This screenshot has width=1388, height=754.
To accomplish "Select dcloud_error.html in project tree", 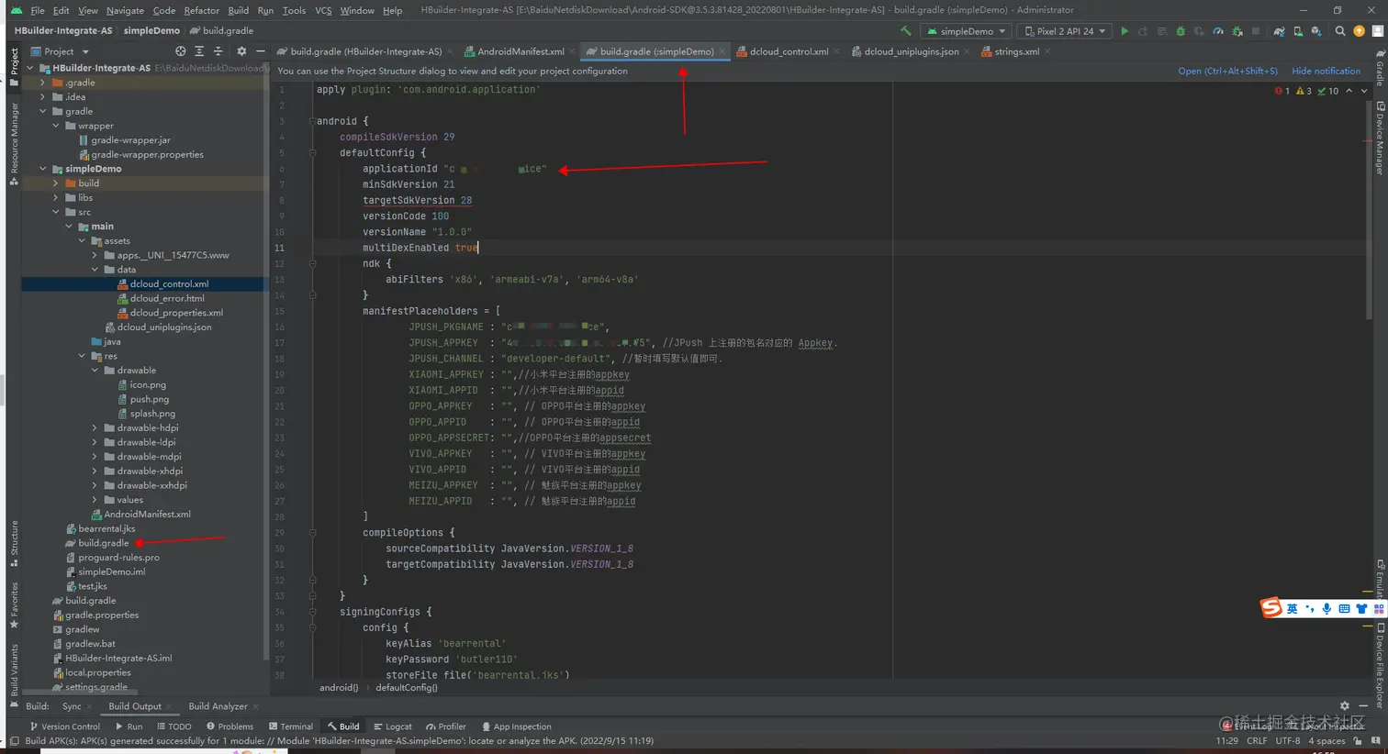I will click(167, 298).
